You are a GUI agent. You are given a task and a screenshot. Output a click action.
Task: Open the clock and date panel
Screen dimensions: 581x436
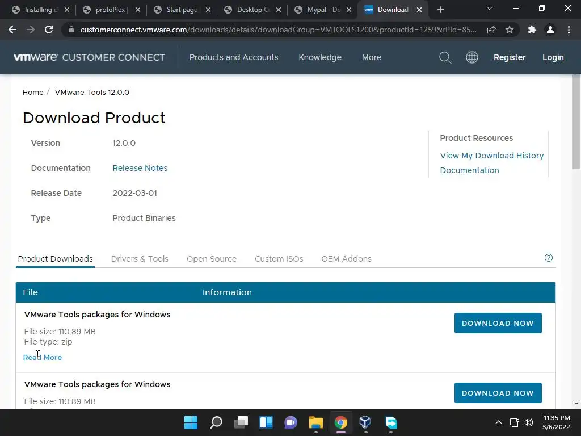556,422
